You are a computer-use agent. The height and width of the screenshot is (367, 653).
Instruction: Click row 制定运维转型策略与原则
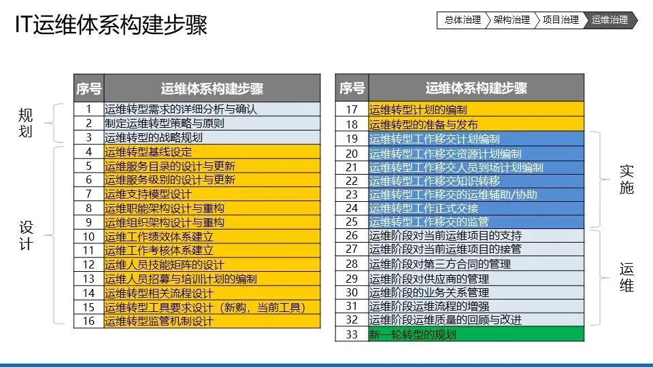click(197, 123)
